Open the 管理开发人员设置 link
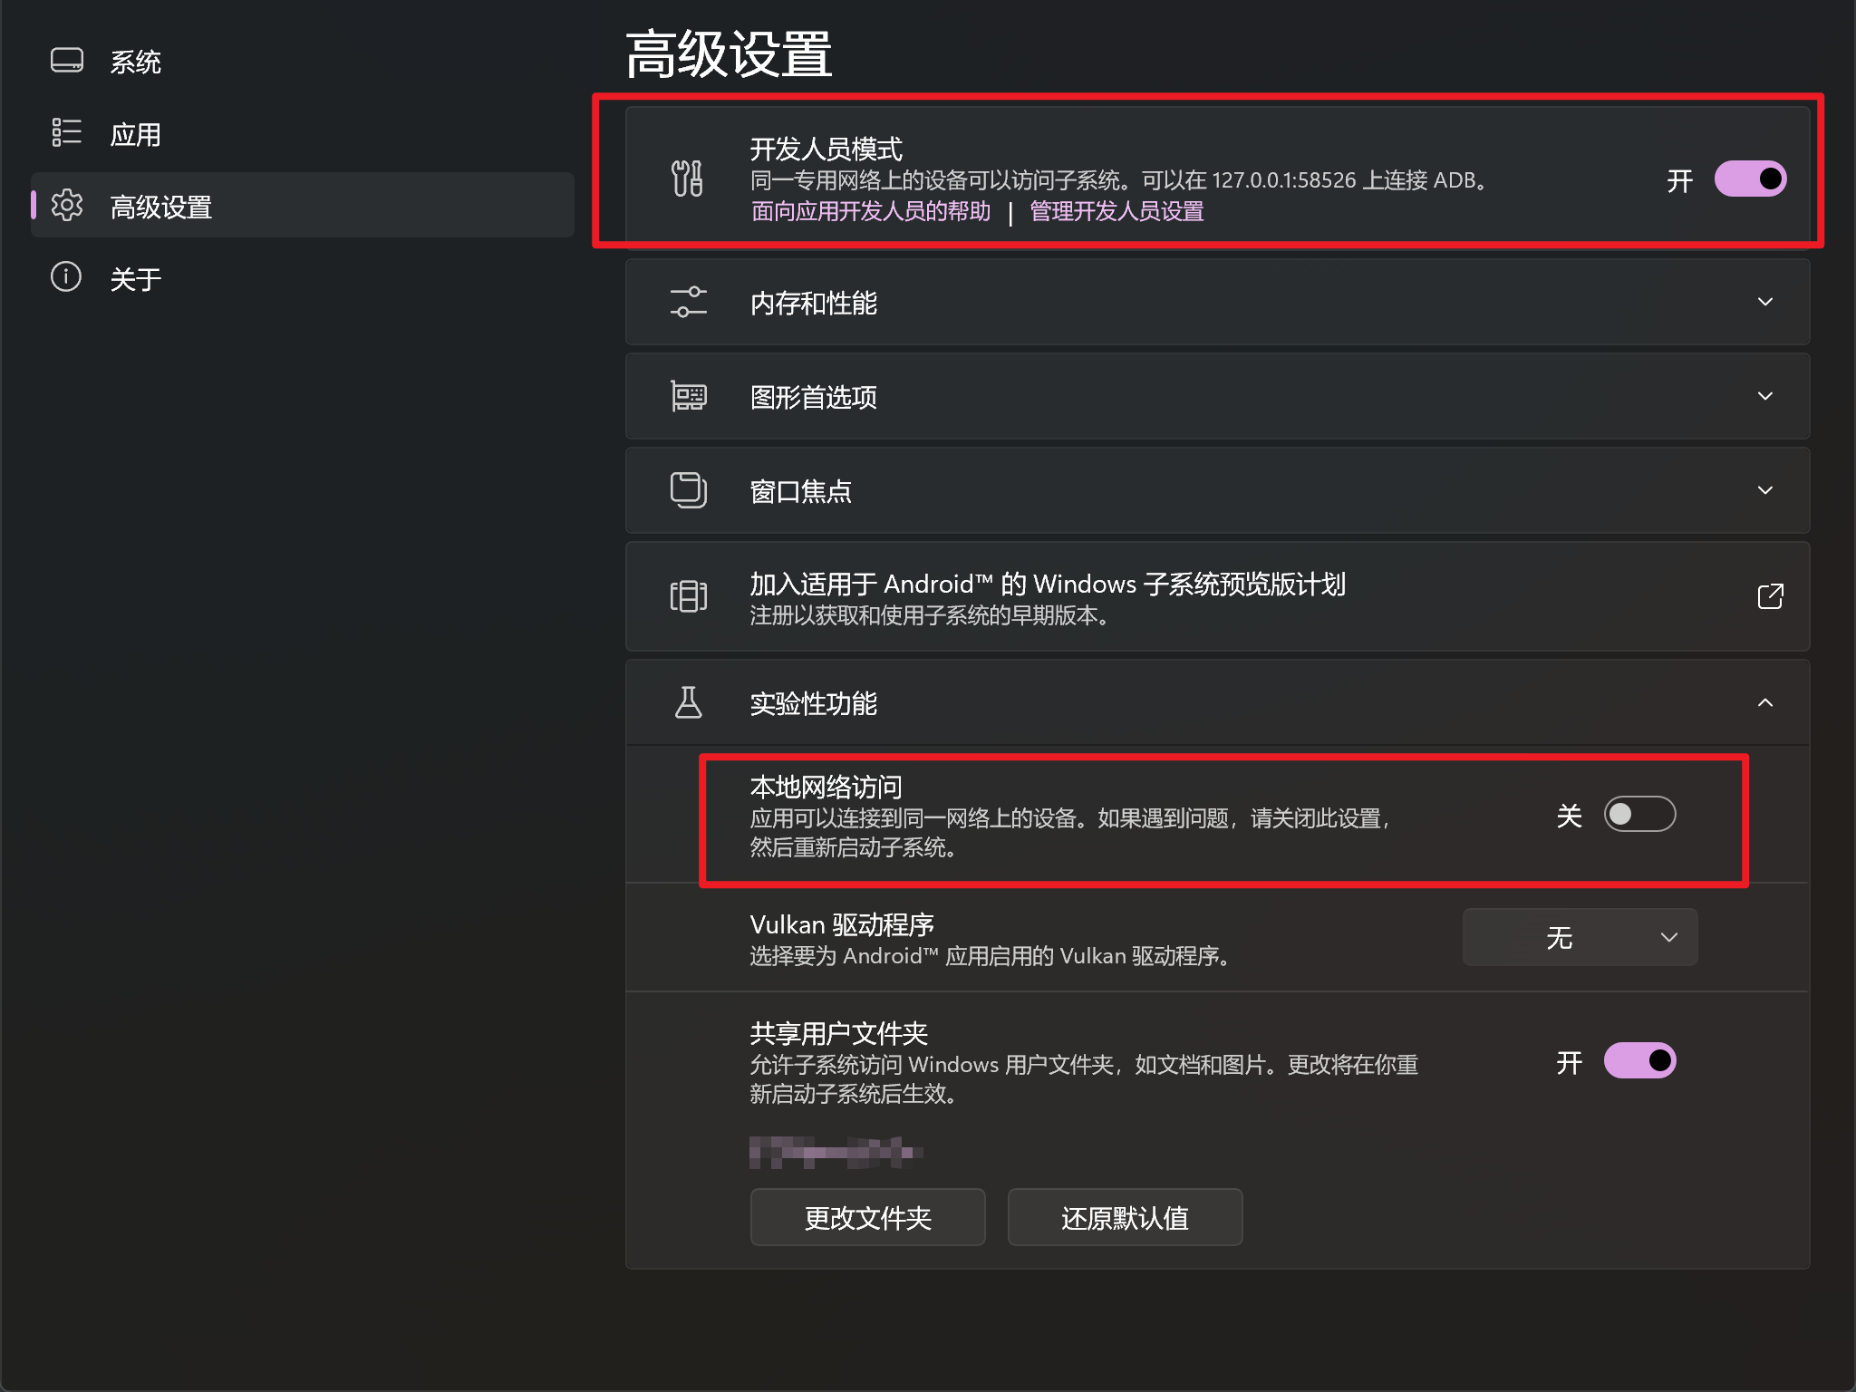The height and width of the screenshot is (1392, 1856). click(1116, 211)
